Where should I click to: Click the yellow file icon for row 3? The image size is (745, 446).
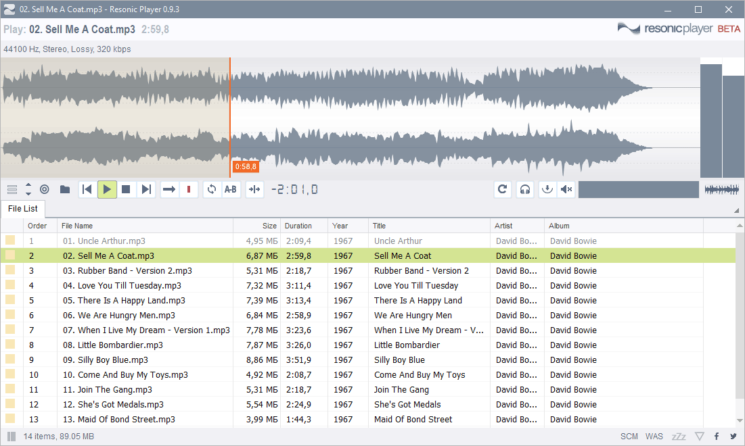click(10, 270)
